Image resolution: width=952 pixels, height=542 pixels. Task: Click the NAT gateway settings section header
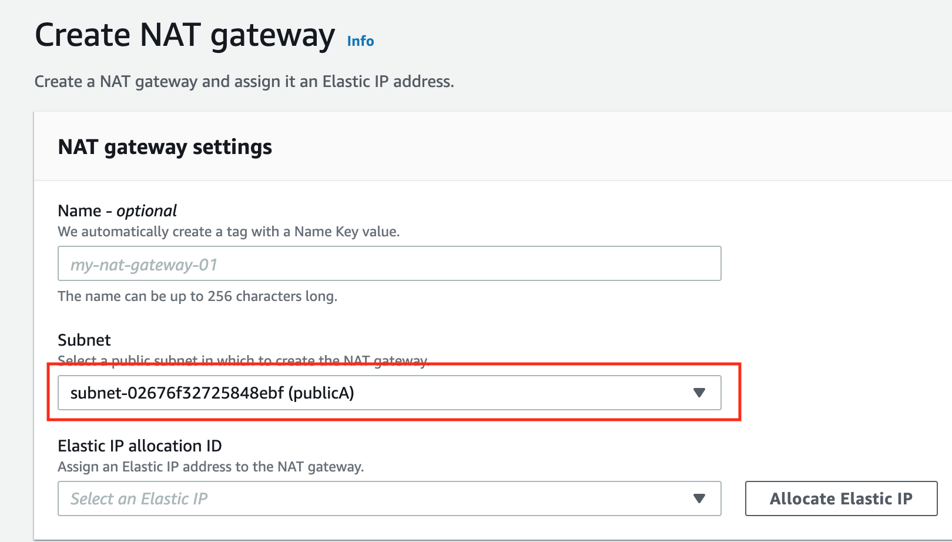[165, 147]
